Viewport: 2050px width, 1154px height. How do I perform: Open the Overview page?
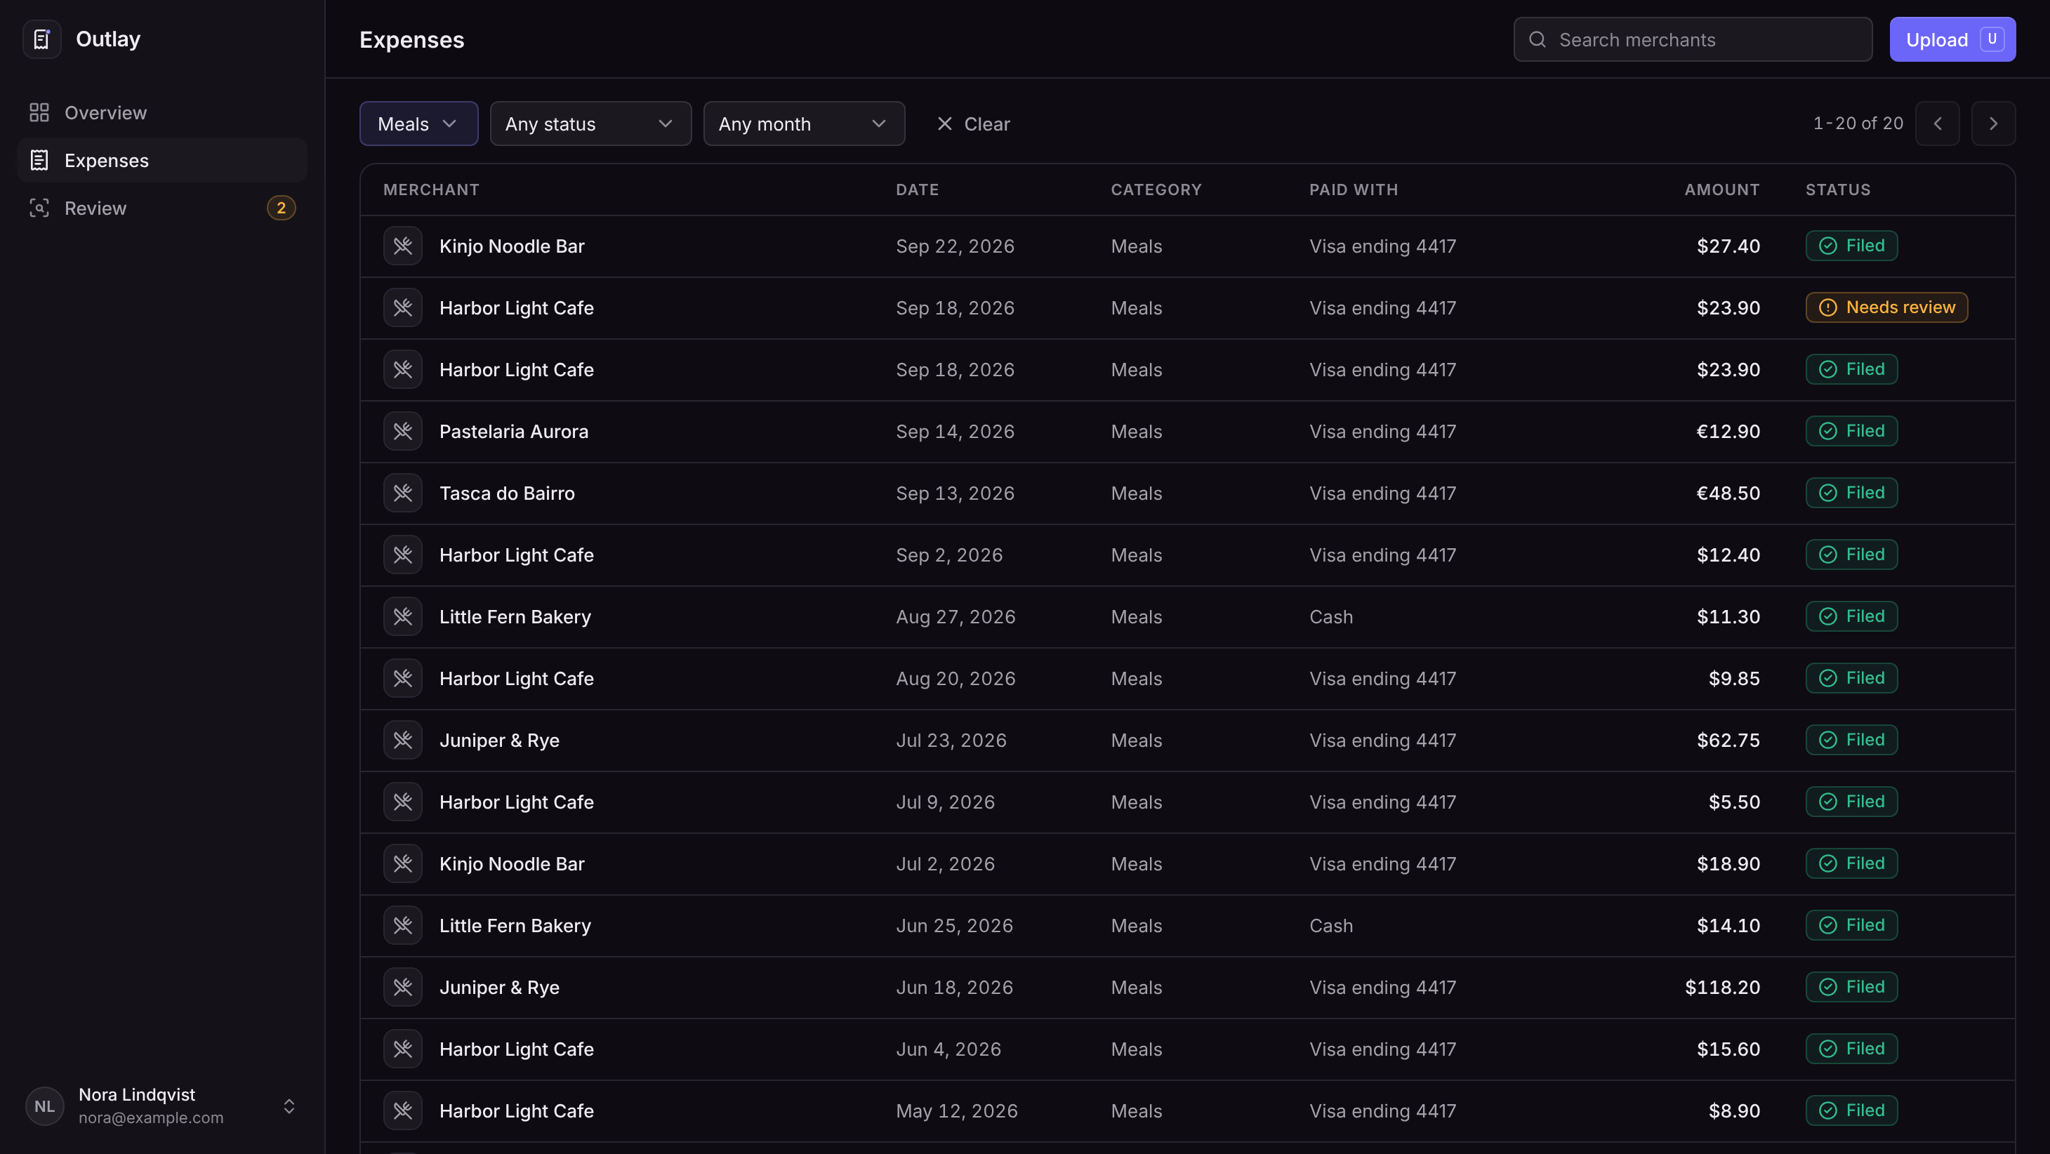[x=161, y=112]
